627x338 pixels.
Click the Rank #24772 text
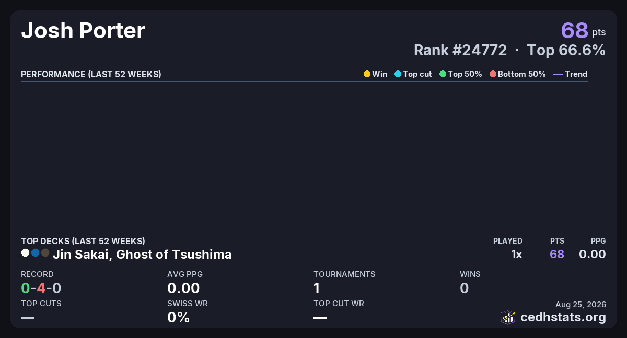[x=460, y=50]
